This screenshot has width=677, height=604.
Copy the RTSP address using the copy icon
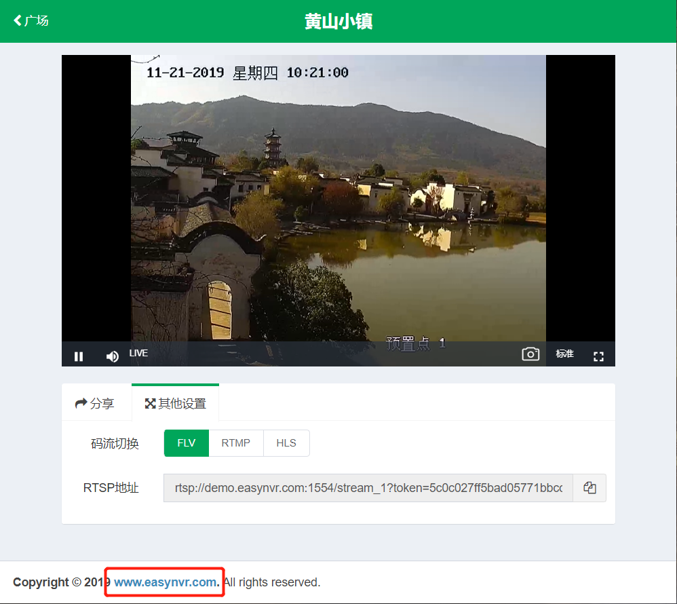589,488
